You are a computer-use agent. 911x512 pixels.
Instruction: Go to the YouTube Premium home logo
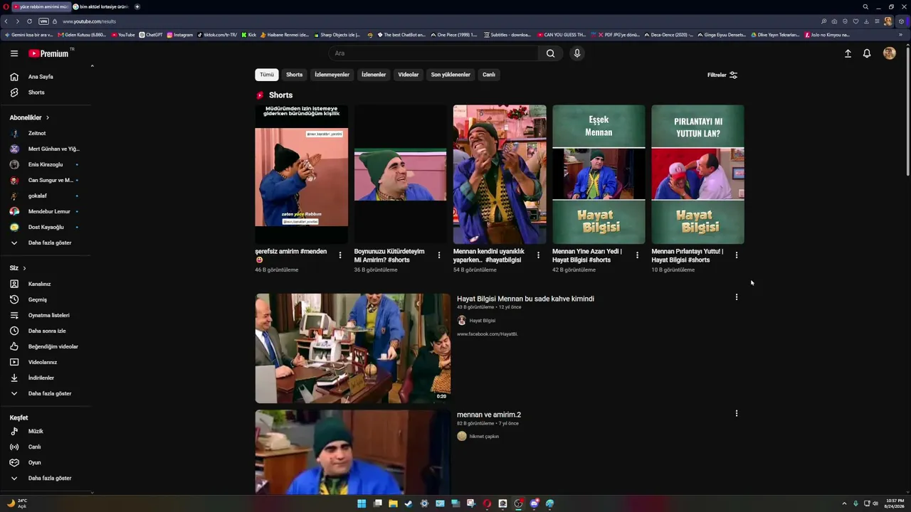[48, 53]
